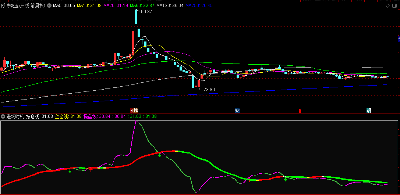This screenshot has height=195, width=400.
Task: Select the blue MA250 indicator label
Action: [199, 6]
